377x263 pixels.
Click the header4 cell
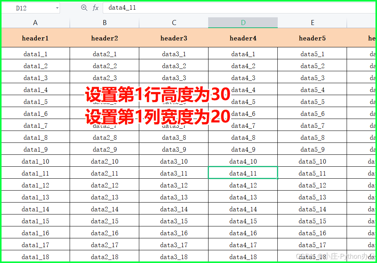pyautogui.click(x=243, y=38)
